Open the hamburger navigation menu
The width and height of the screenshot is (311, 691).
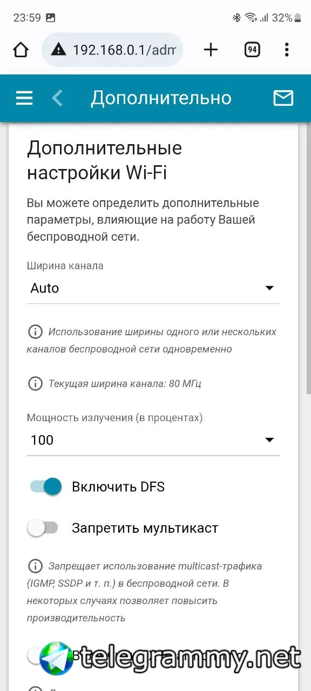[x=24, y=98]
